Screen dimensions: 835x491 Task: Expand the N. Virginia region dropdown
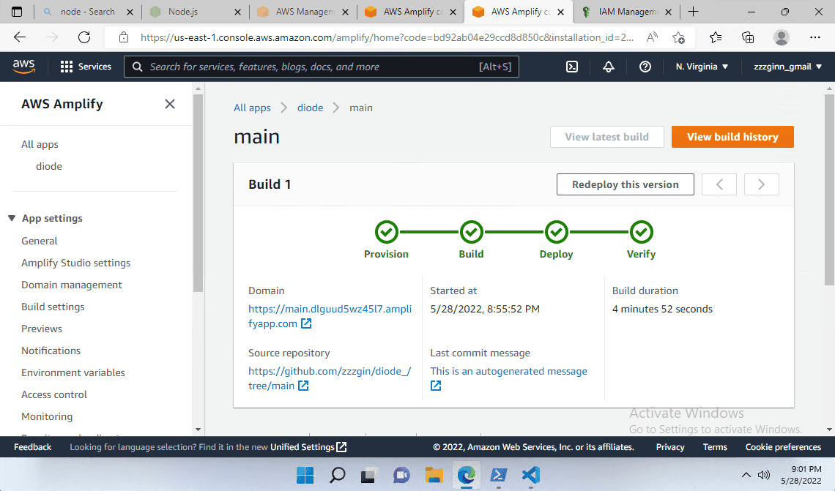click(702, 67)
